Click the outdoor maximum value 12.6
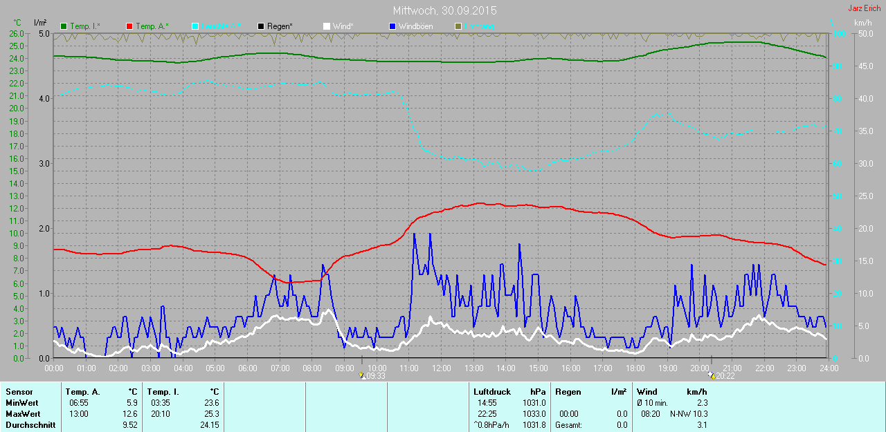 (x=129, y=414)
